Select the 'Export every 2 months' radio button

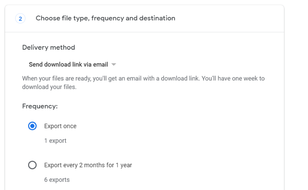[32, 165]
